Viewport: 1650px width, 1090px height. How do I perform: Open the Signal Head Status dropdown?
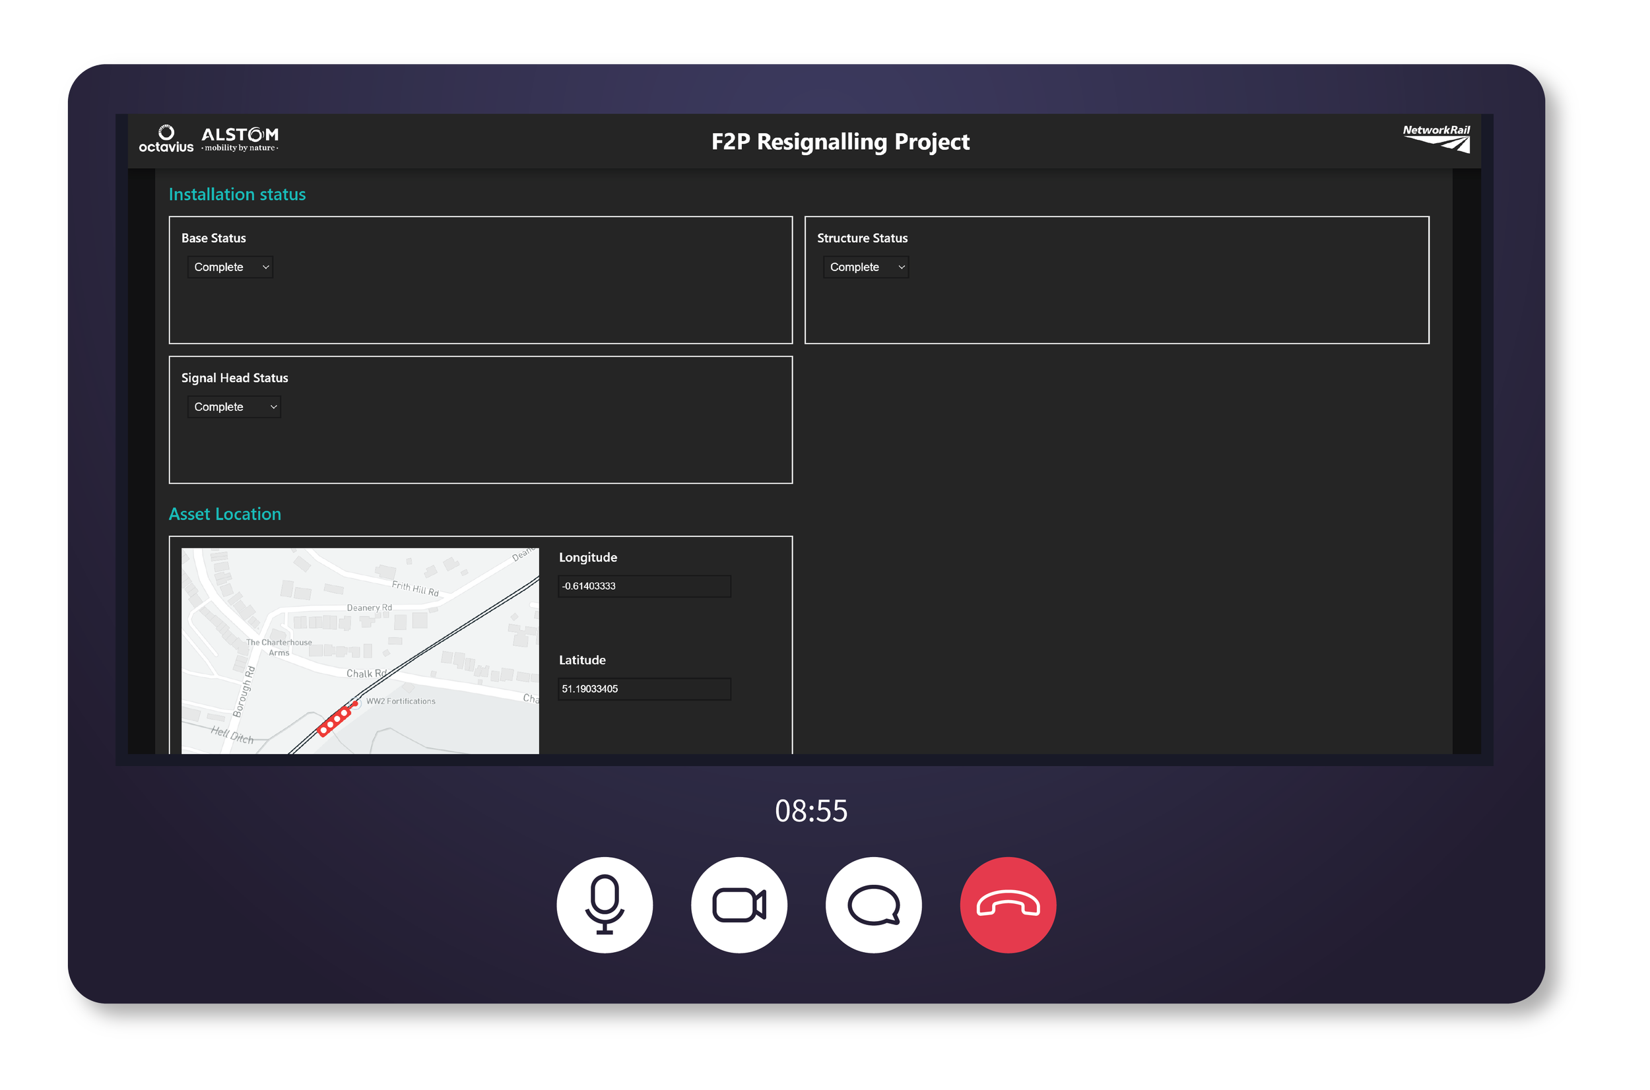tap(234, 406)
